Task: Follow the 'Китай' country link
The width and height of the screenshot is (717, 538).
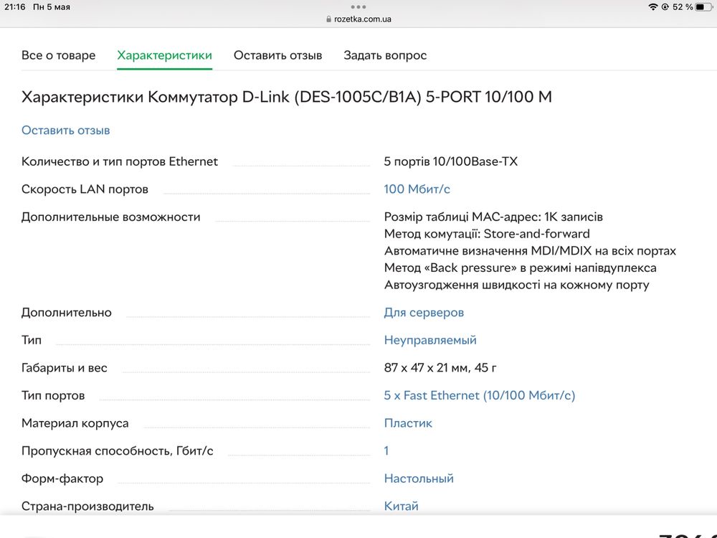Action: point(401,506)
